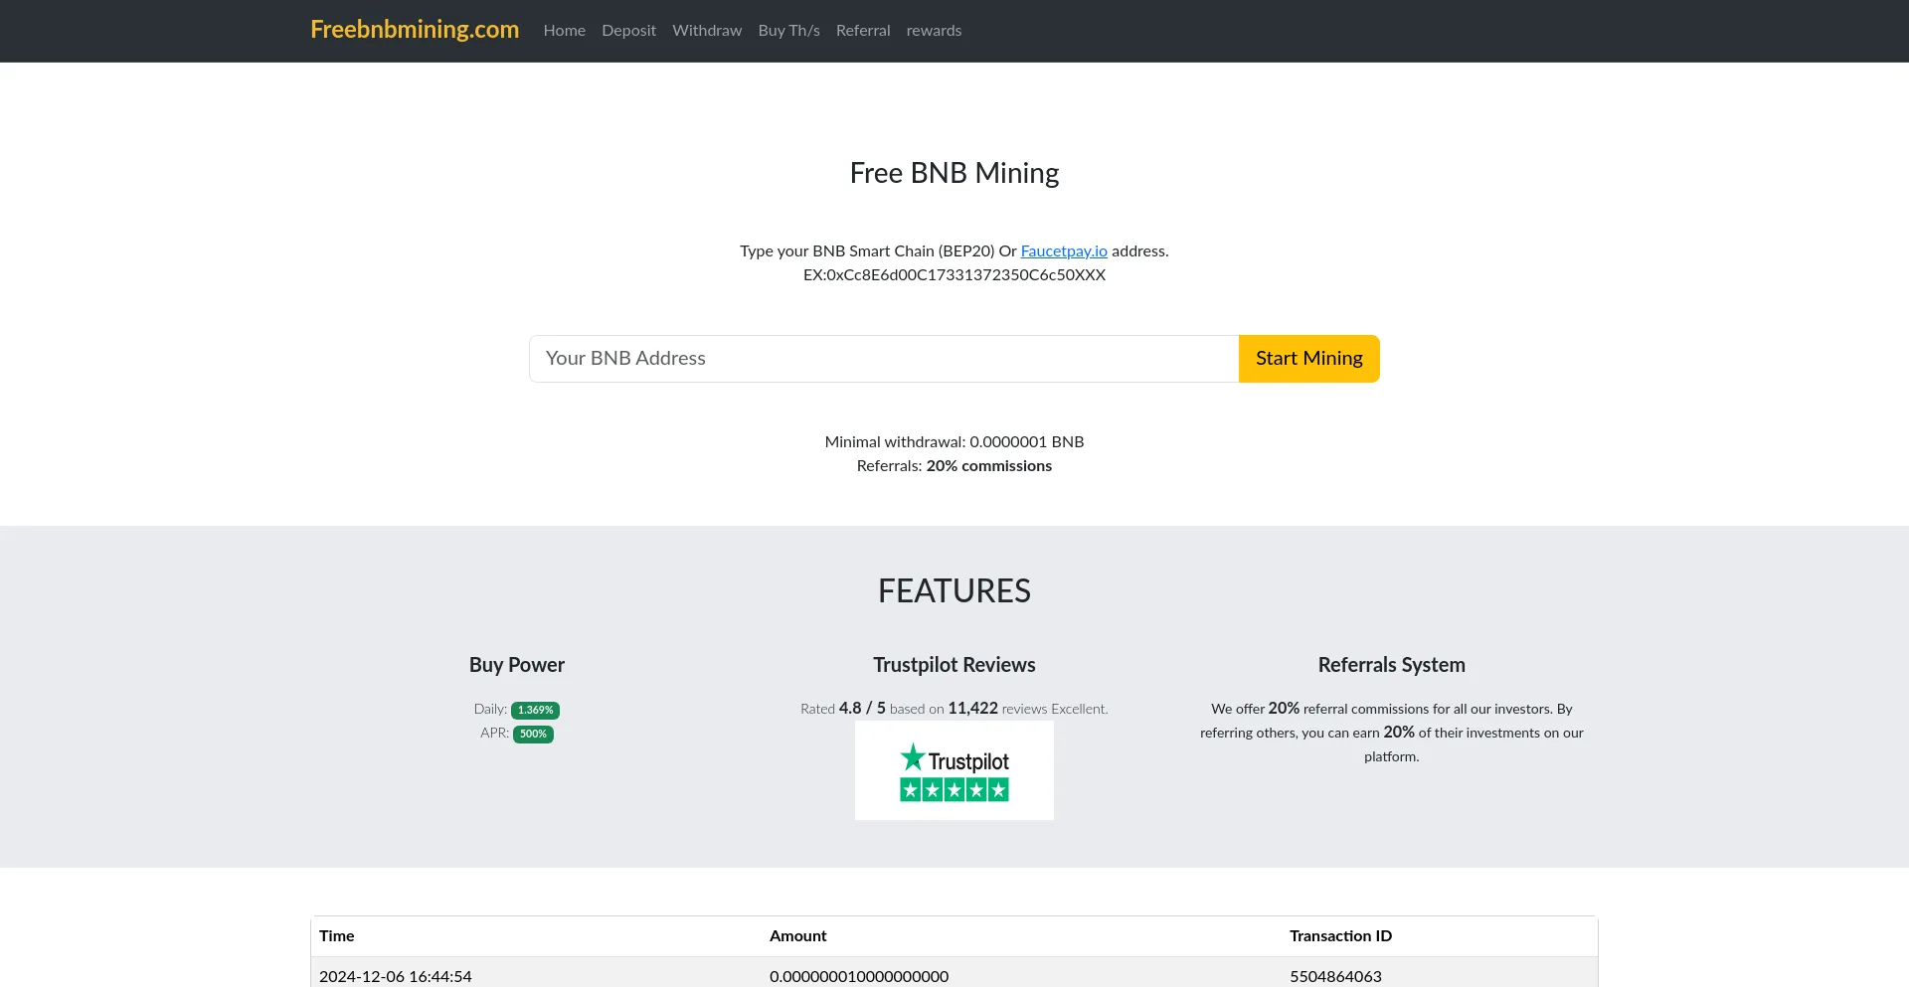
Task: Click the green Daily rate badge showing 1.369%
Action: 535,710
